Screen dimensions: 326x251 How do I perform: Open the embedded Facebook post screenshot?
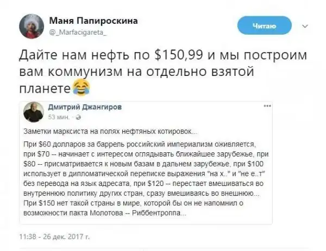[x=146, y=163]
